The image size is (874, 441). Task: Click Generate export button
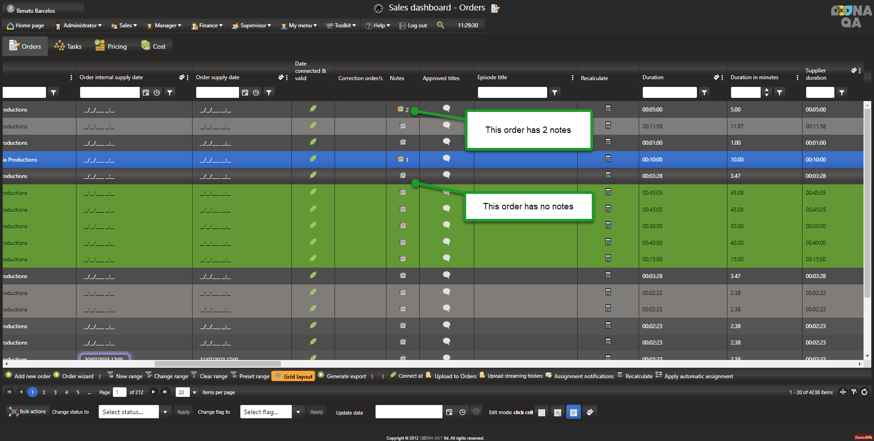click(x=342, y=376)
